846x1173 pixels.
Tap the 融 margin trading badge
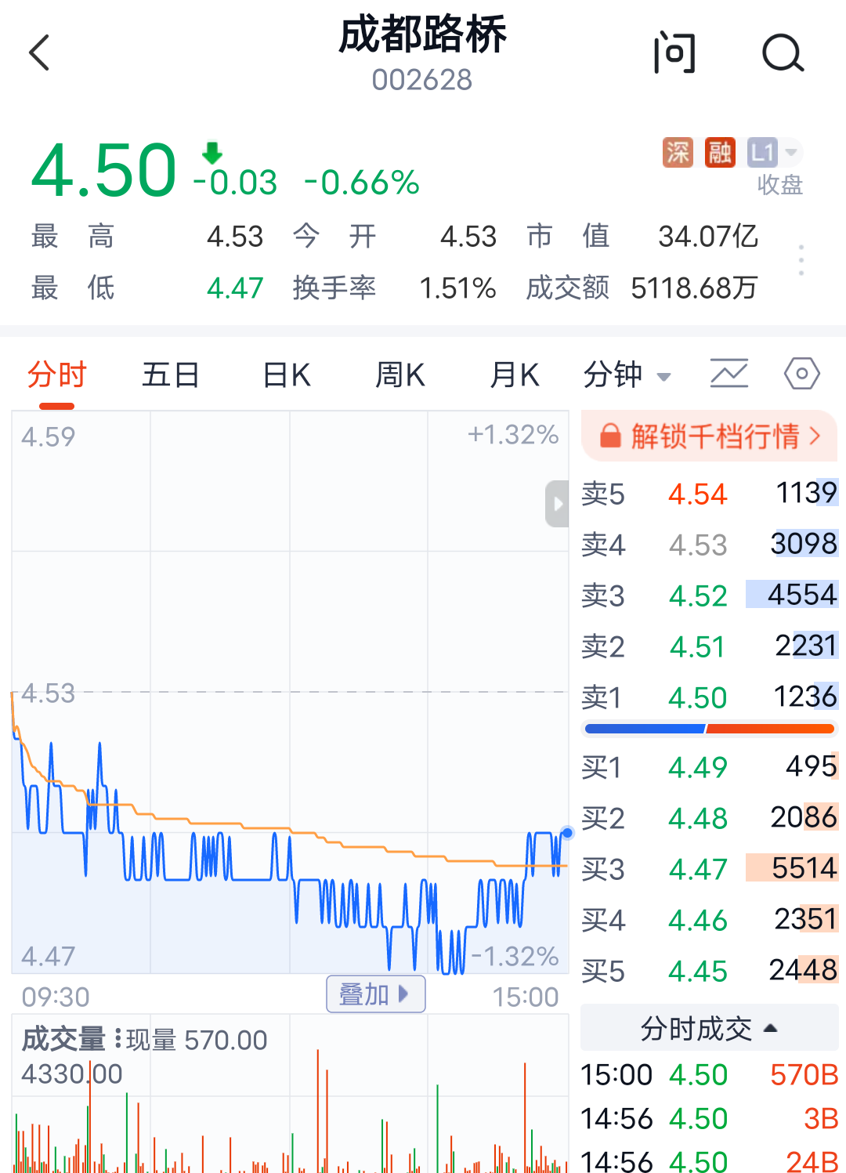click(719, 154)
